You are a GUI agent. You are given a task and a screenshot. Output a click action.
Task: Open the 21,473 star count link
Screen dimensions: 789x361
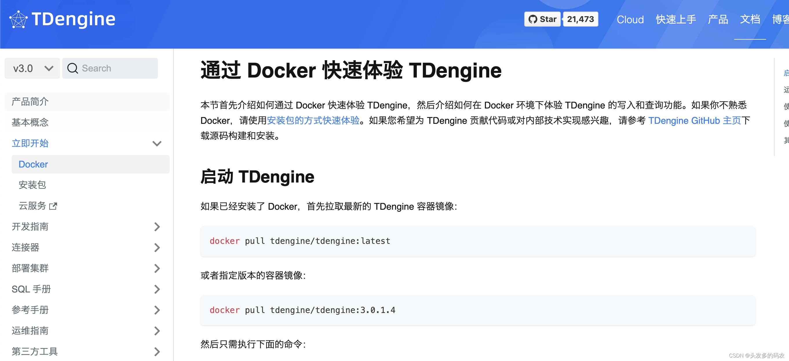pyautogui.click(x=580, y=19)
